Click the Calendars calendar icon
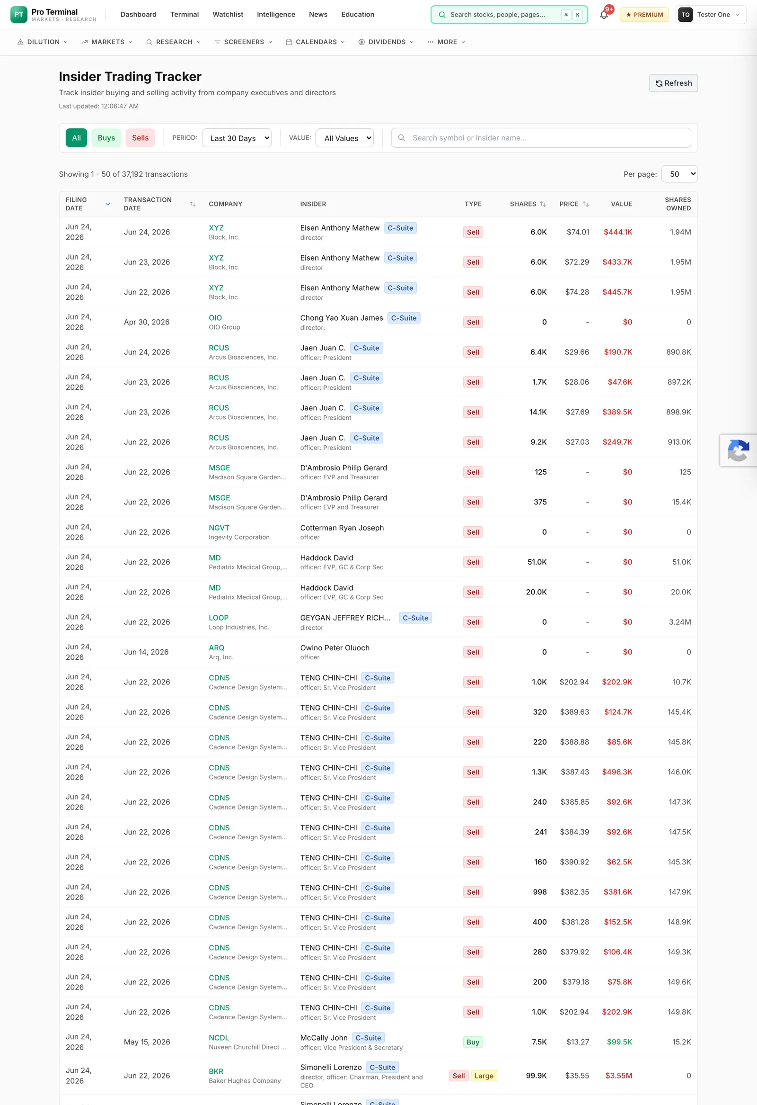Viewport: 757px width, 1105px height. point(289,42)
